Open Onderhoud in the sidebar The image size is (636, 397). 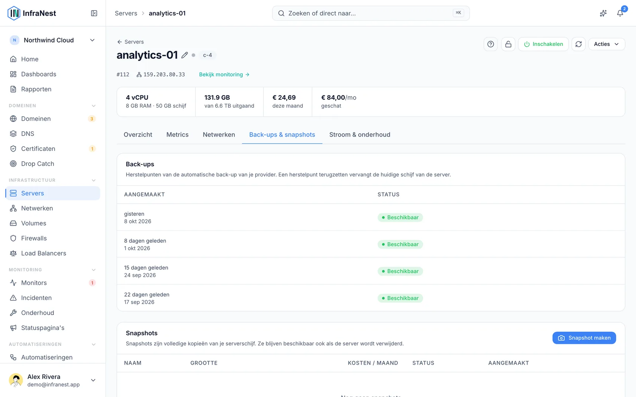pyautogui.click(x=53, y=313)
